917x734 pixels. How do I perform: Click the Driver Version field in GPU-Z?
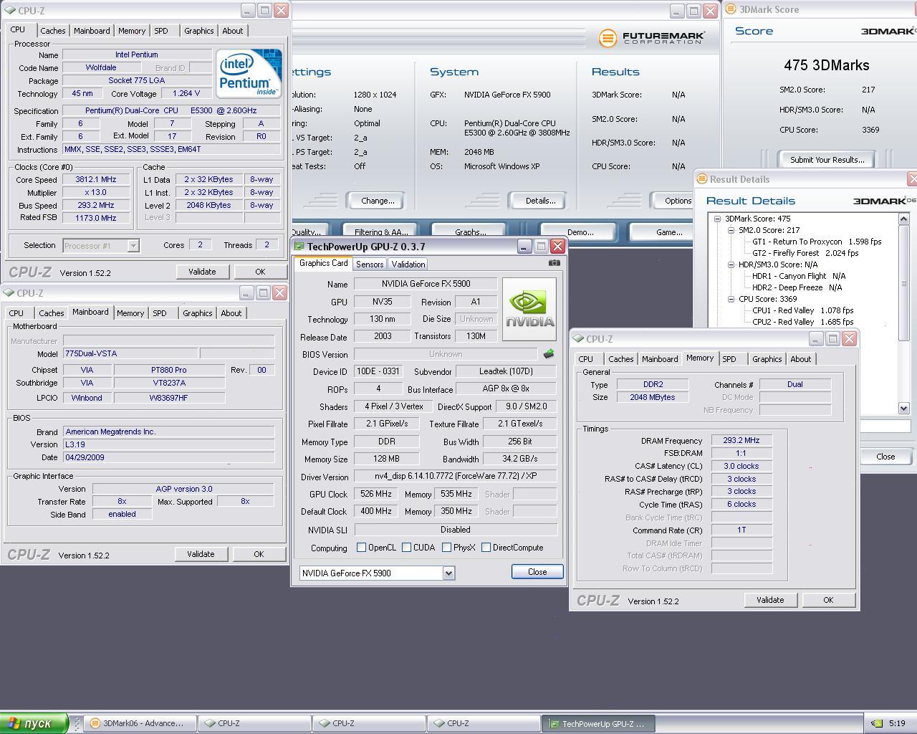[x=456, y=477]
